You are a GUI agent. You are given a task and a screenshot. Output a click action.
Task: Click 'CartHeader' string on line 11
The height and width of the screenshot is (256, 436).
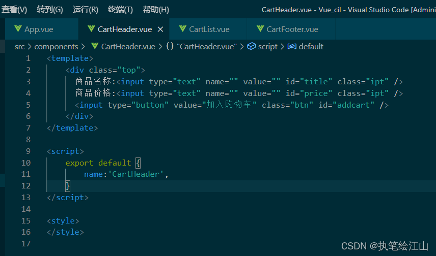(x=135, y=174)
